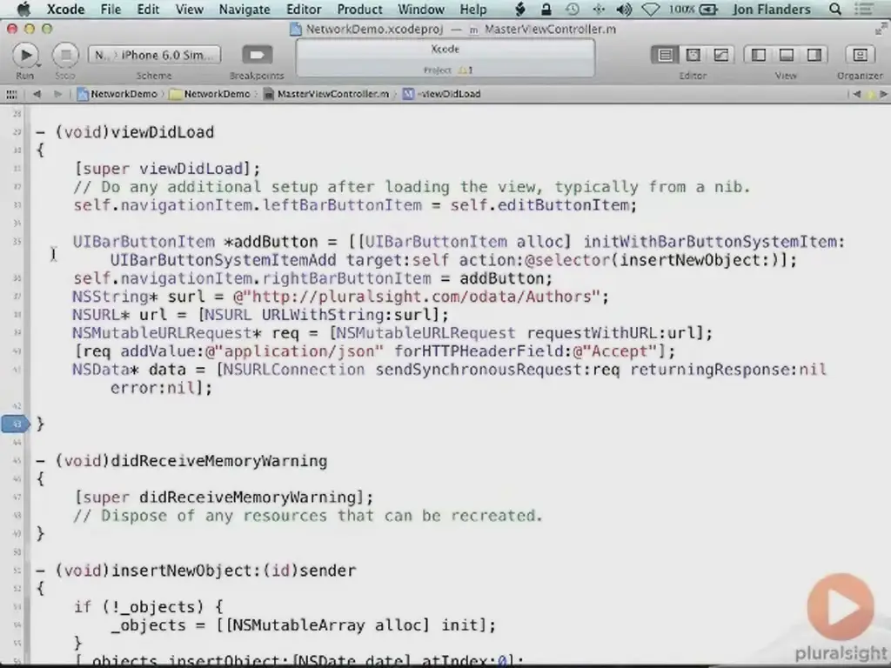Toggle the breakpoint at line 43

pos(16,424)
